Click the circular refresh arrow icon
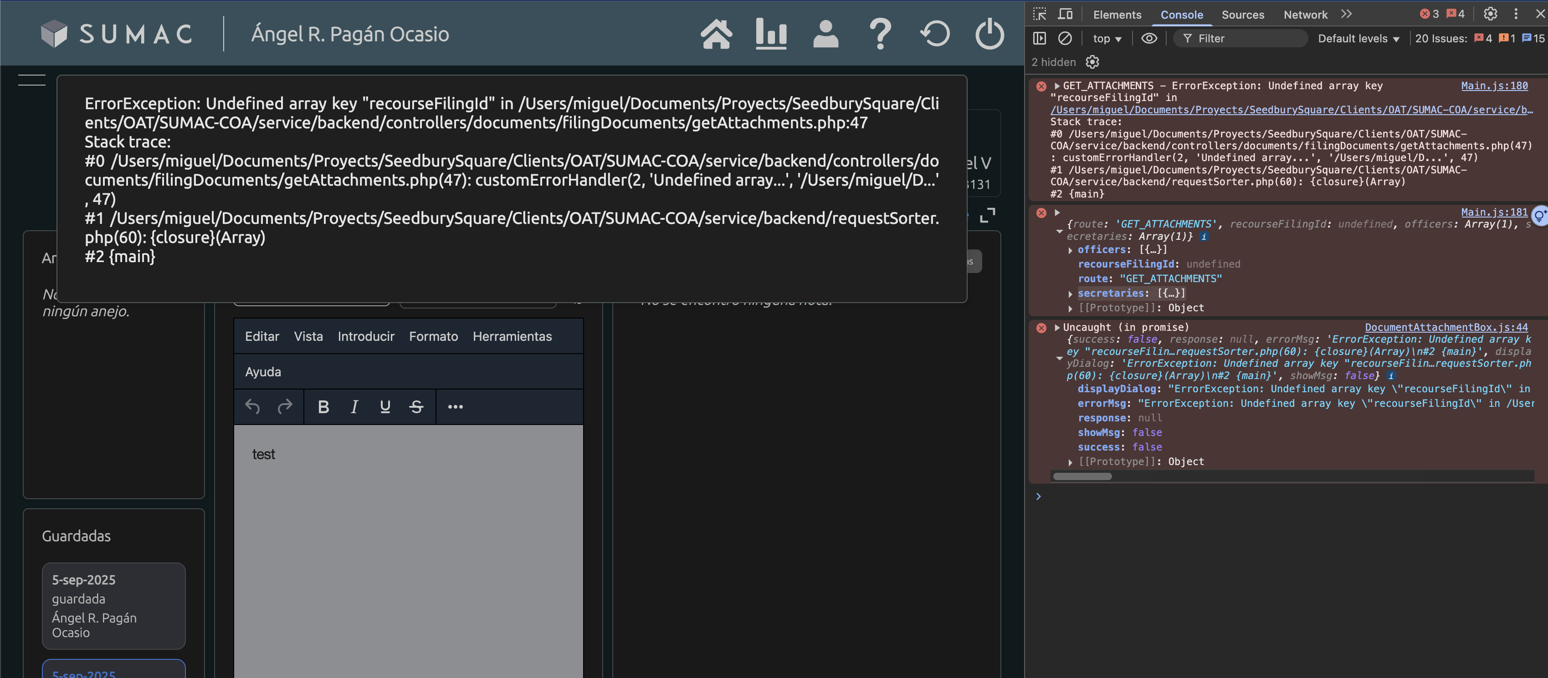 point(935,34)
